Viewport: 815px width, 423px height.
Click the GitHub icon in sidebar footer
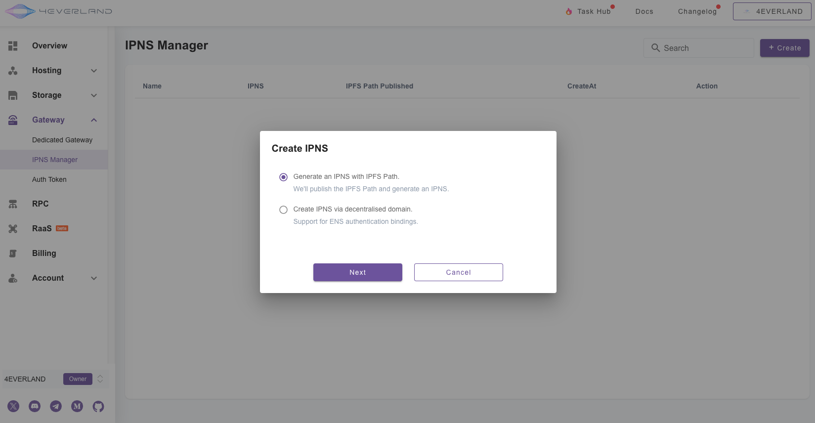pos(98,407)
